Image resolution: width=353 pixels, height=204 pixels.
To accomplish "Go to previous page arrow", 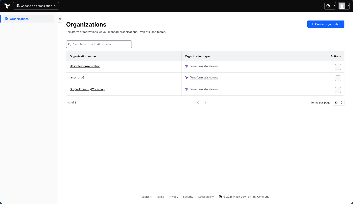I will pyautogui.click(x=198, y=103).
